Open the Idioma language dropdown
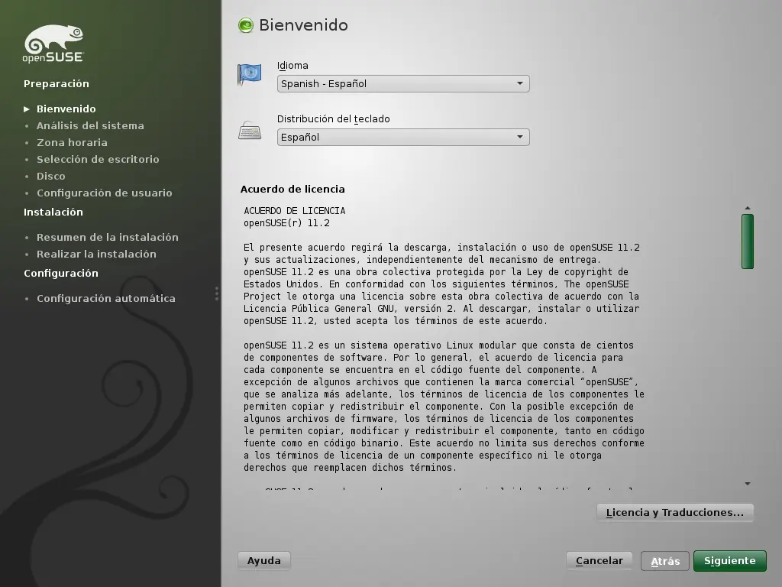782x587 pixels. 403,84
